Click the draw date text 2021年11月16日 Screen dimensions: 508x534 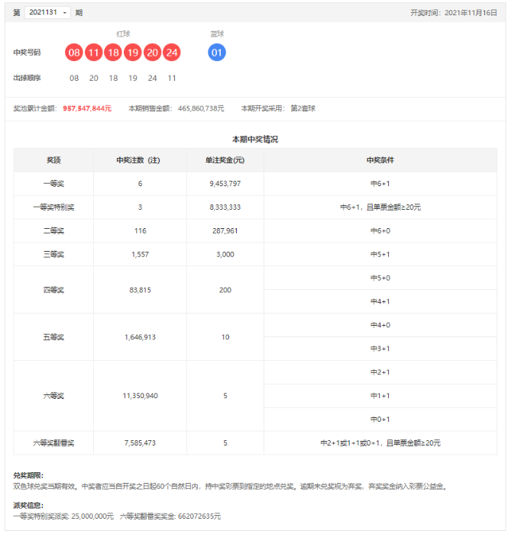click(470, 13)
